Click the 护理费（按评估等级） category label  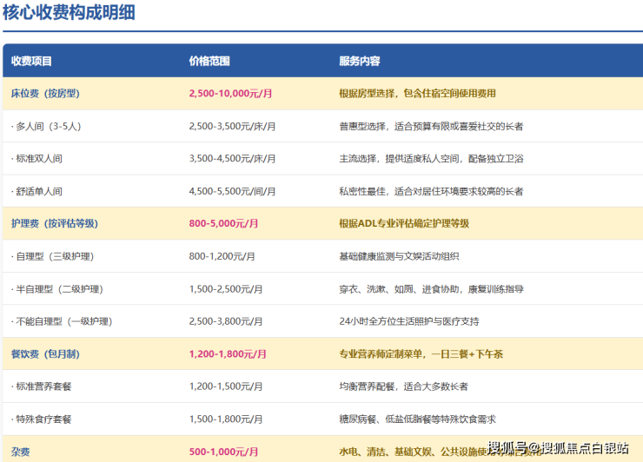coord(55,223)
